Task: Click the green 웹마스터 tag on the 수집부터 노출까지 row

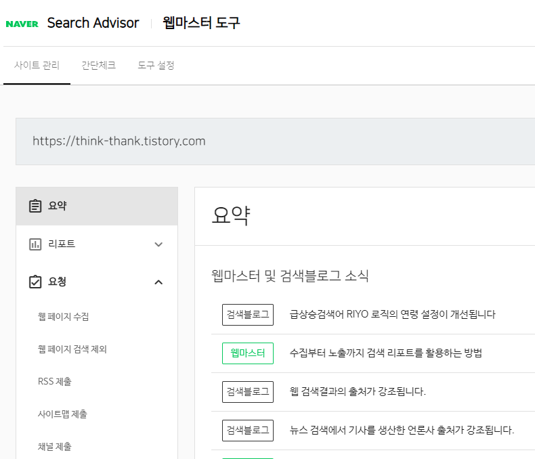Action: coord(248,353)
